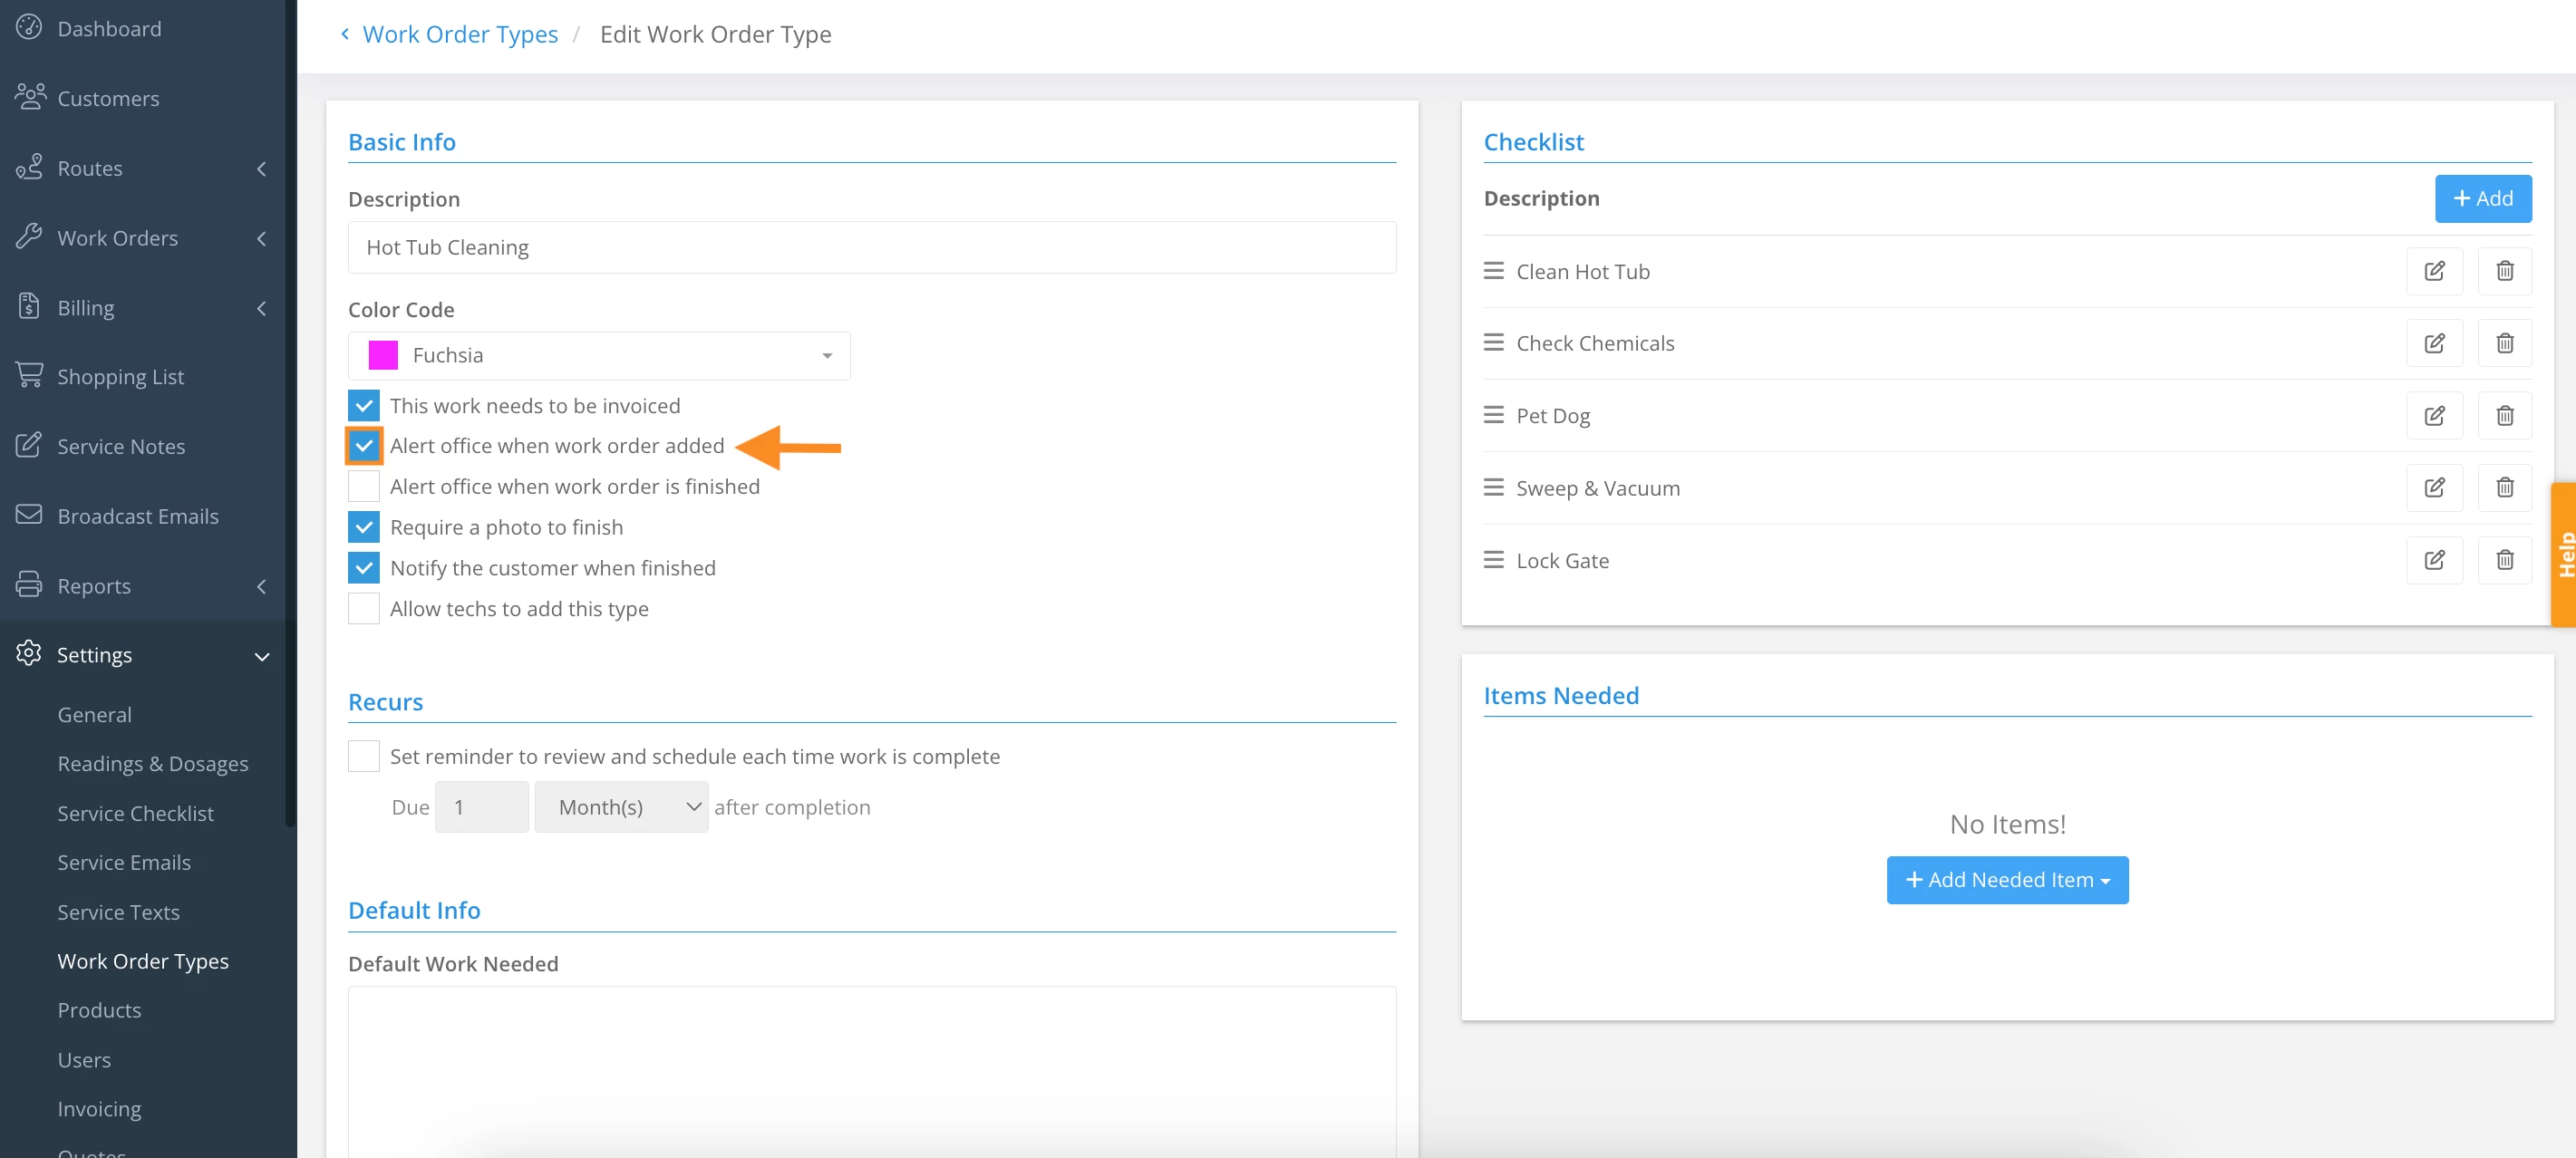Delete the Pet Dog checklist item
Viewport: 2576px width, 1158px height.
[2504, 415]
